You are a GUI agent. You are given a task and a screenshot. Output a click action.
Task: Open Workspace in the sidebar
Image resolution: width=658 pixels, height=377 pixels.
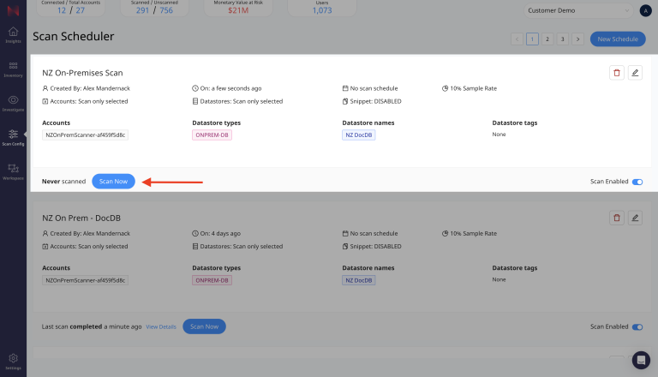[x=13, y=171]
